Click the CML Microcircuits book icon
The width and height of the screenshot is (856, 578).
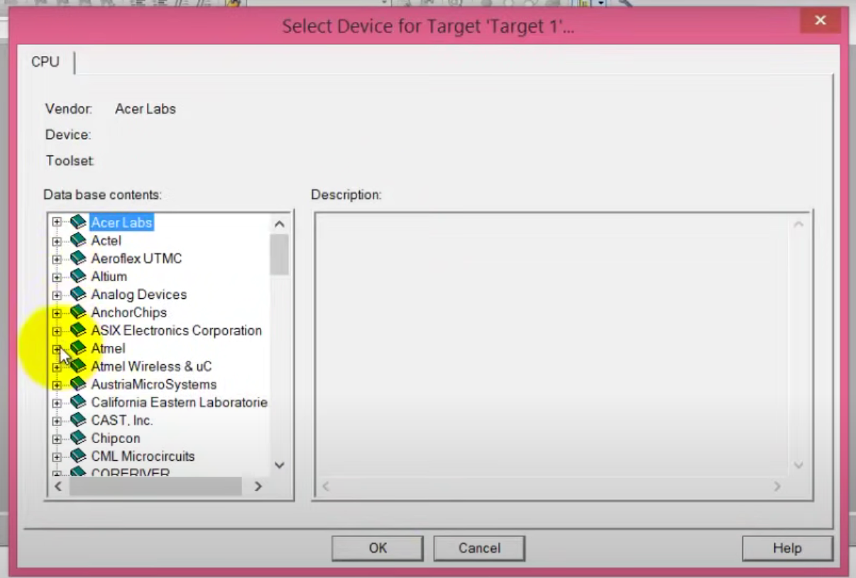tap(78, 456)
